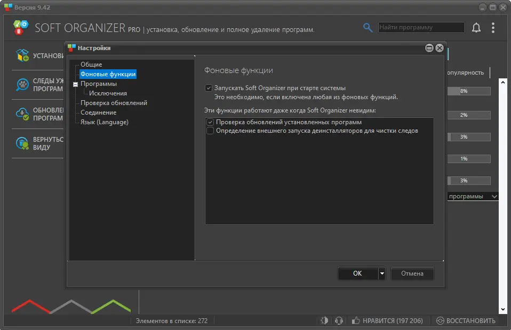This screenshot has width=511, height=330.
Task: Click the Версия 9.42 title text
Action: tap(32, 7)
